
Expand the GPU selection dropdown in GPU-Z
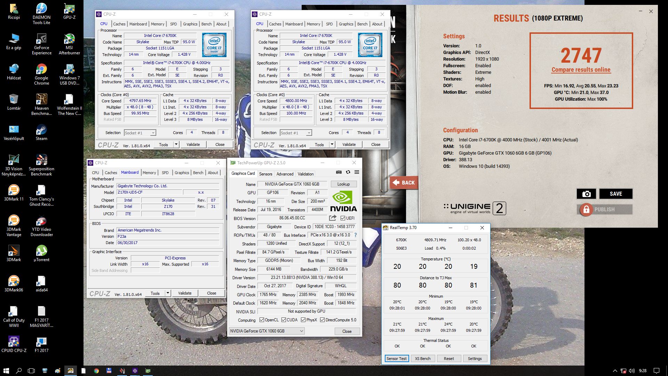click(301, 331)
